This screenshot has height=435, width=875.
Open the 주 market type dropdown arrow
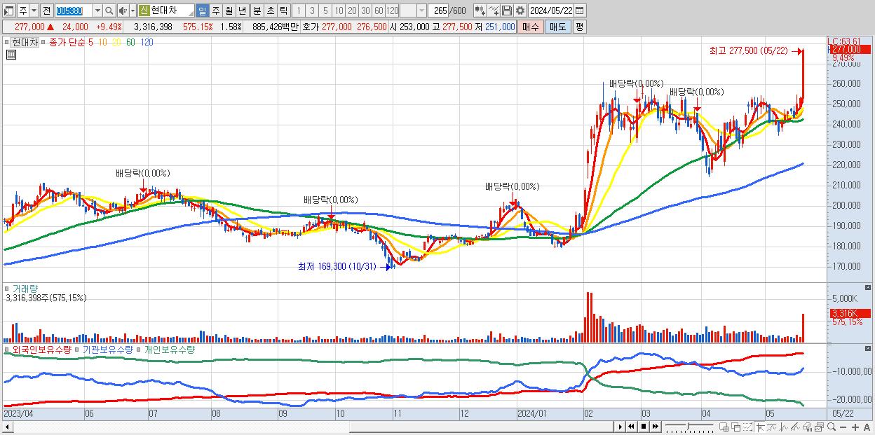click(35, 11)
